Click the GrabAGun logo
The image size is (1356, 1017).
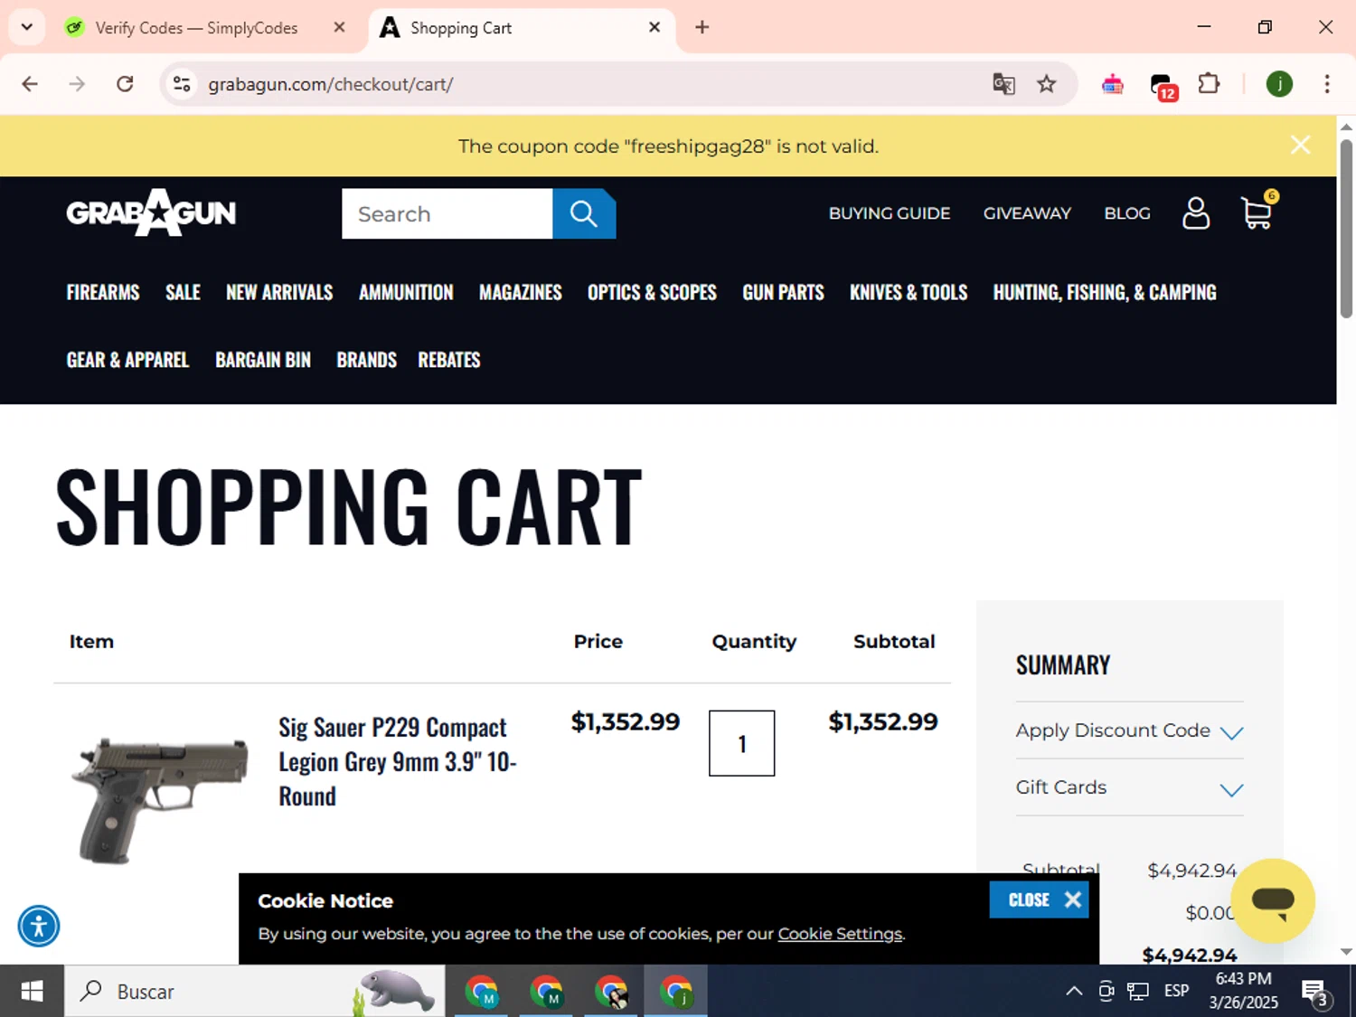[x=151, y=212]
